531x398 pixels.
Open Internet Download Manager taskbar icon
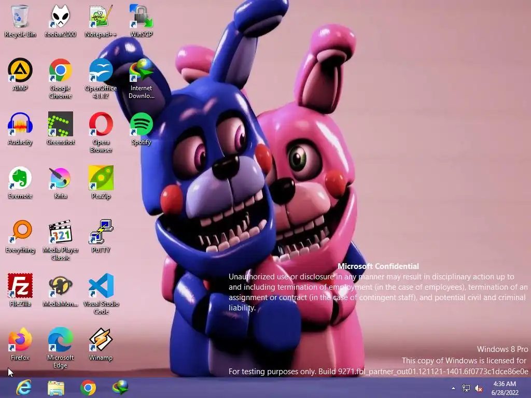[120, 388]
